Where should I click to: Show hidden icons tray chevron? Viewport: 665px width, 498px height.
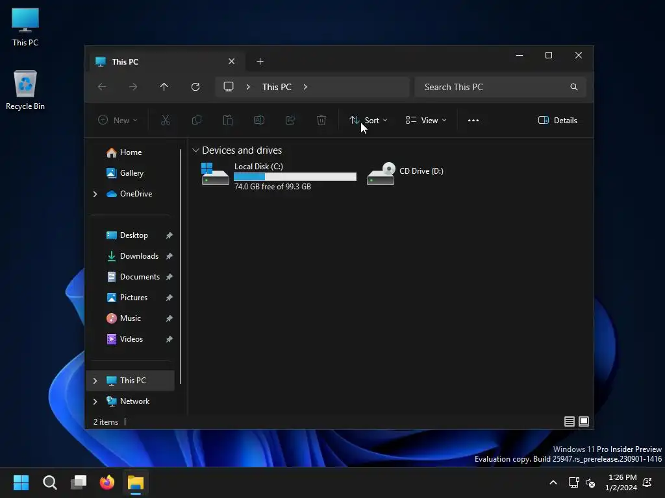[553, 482]
